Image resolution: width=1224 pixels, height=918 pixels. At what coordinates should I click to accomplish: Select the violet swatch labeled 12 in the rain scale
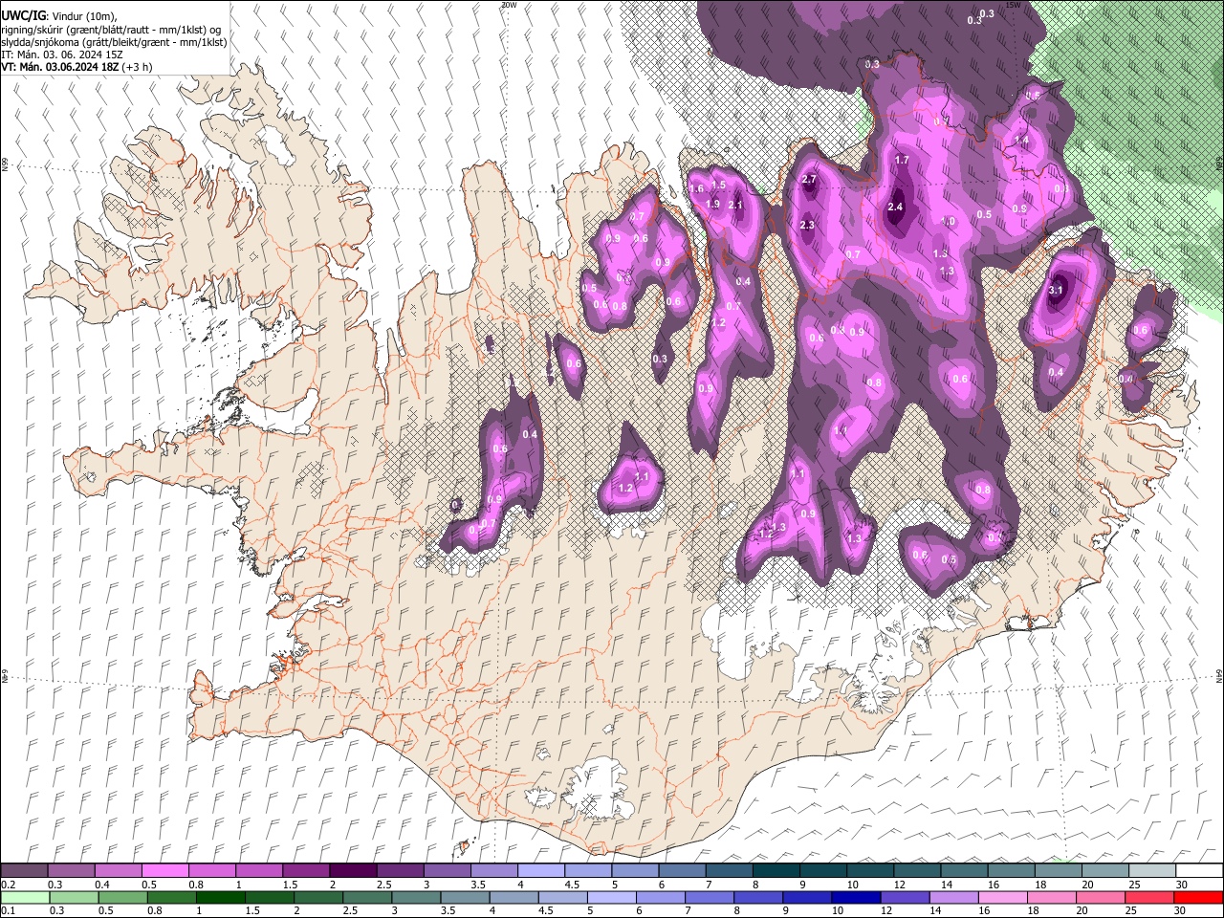[x=904, y=897]
